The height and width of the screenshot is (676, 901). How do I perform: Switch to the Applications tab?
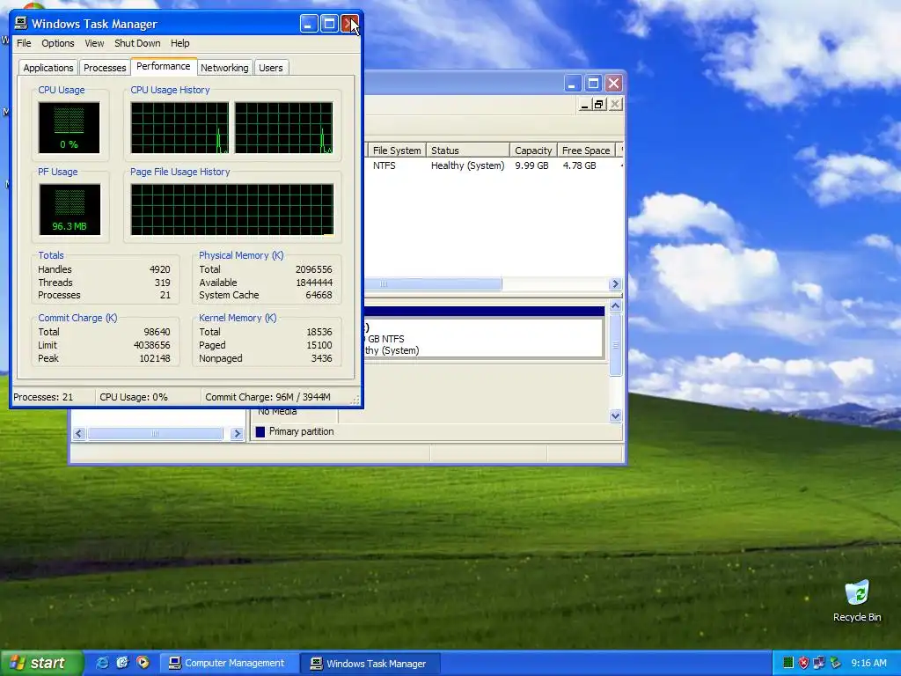(x=48, y=68)
